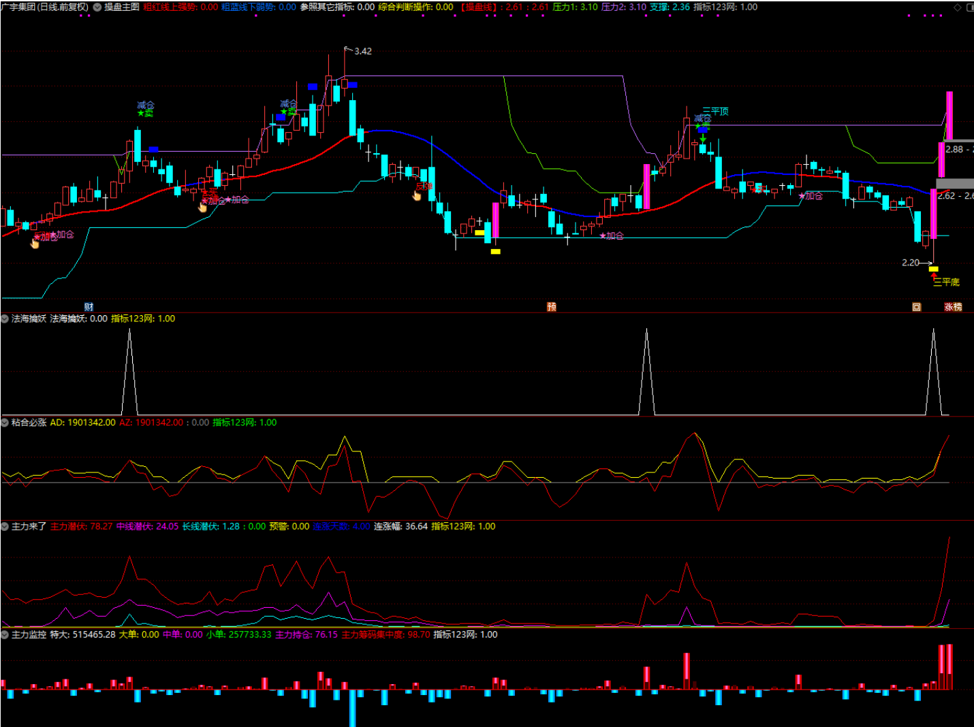Click the 2.88 price tag on right edge
Screen dimensions: 974x727
point(955,149)
